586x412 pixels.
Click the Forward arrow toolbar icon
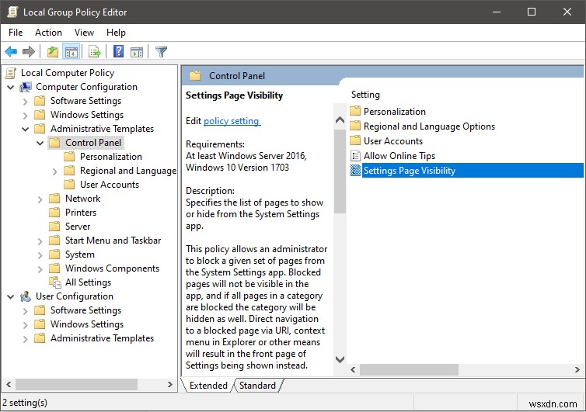point(29,52)
